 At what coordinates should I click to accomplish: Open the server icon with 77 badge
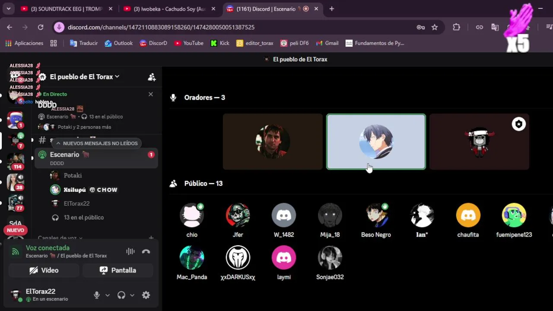coord(15,203)
